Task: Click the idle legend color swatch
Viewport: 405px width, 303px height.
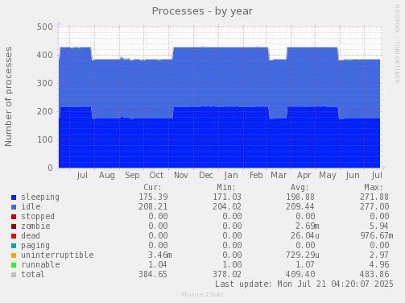Action: (14, 207)
